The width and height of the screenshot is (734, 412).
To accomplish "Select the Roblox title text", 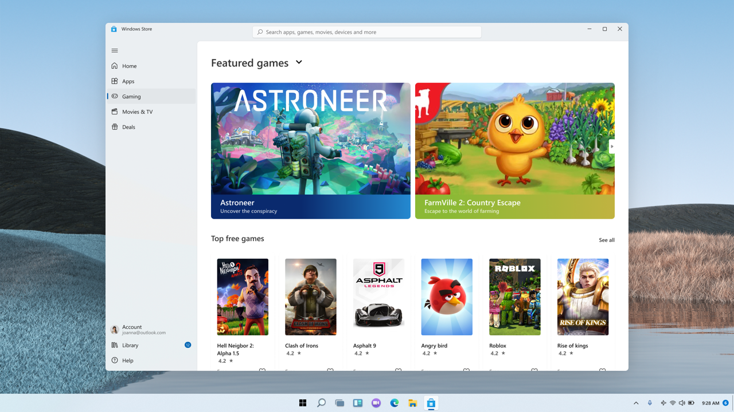I will point(498,346).
